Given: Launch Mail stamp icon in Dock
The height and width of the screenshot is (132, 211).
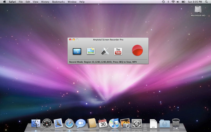Looking at the screenshot, I should (x=58, y=123).
